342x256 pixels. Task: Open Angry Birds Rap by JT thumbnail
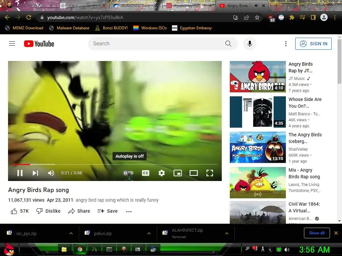tap(258, 77)
